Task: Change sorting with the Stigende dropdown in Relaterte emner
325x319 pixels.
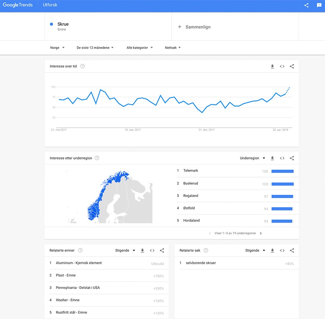Action: [125, 250]
